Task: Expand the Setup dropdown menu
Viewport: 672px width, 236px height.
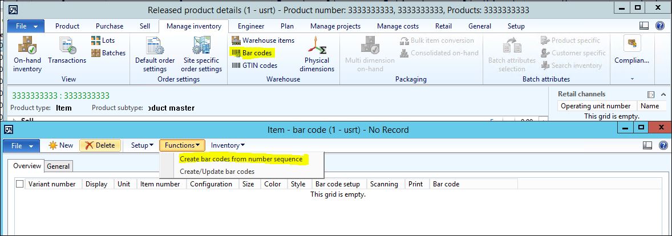Action: click(142, 145)
